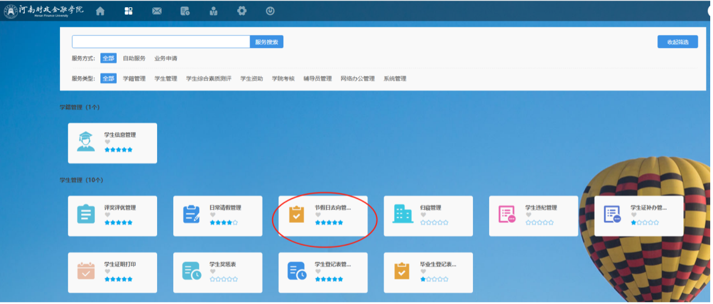Click the apps grid icon in header

pos(128,11)
